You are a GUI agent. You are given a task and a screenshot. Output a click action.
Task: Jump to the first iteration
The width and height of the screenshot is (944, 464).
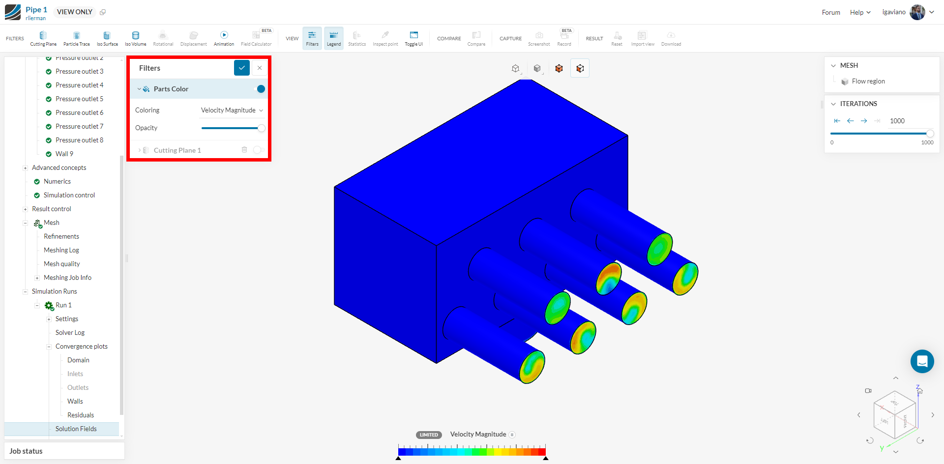837,121
